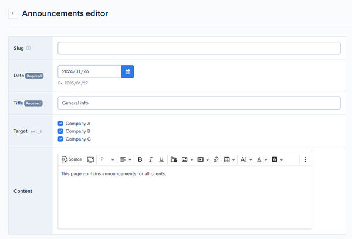Expand the insert image dropdown arrow
Screen dimensions: 352x239
point(192,159)
